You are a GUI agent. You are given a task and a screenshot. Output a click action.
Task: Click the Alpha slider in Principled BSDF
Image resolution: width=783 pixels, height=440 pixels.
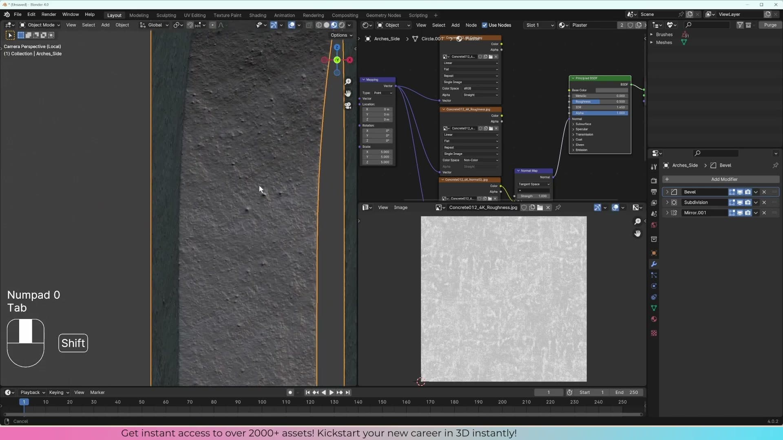[599, 113]
